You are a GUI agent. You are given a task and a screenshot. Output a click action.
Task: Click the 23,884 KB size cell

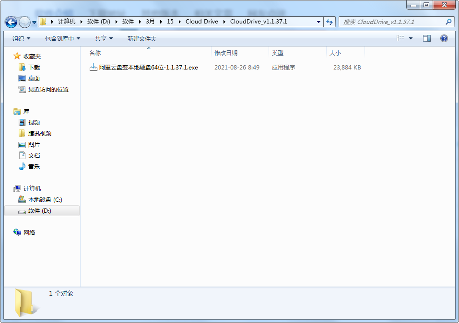click(x=347, y=67)
